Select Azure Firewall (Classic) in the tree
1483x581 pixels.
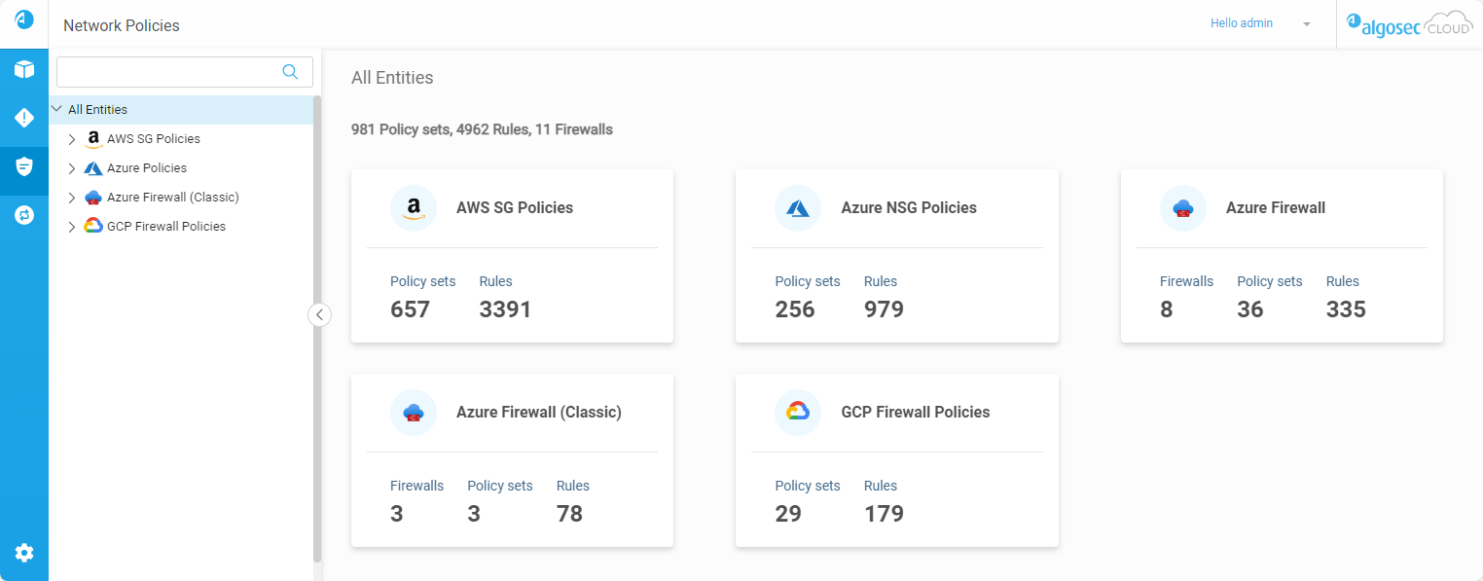pyautogui.click(x=172, y=198)
